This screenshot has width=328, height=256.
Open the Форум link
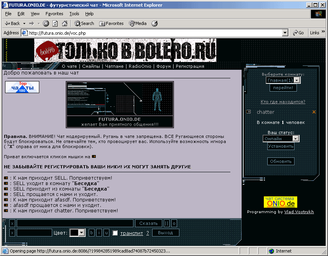pyautogui.click(x=163, y=66)
